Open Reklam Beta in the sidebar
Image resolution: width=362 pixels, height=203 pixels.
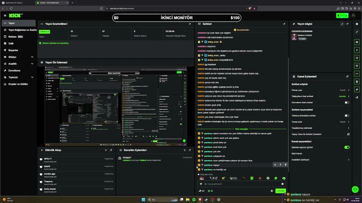pyautogui.click(x=19, y=37)
